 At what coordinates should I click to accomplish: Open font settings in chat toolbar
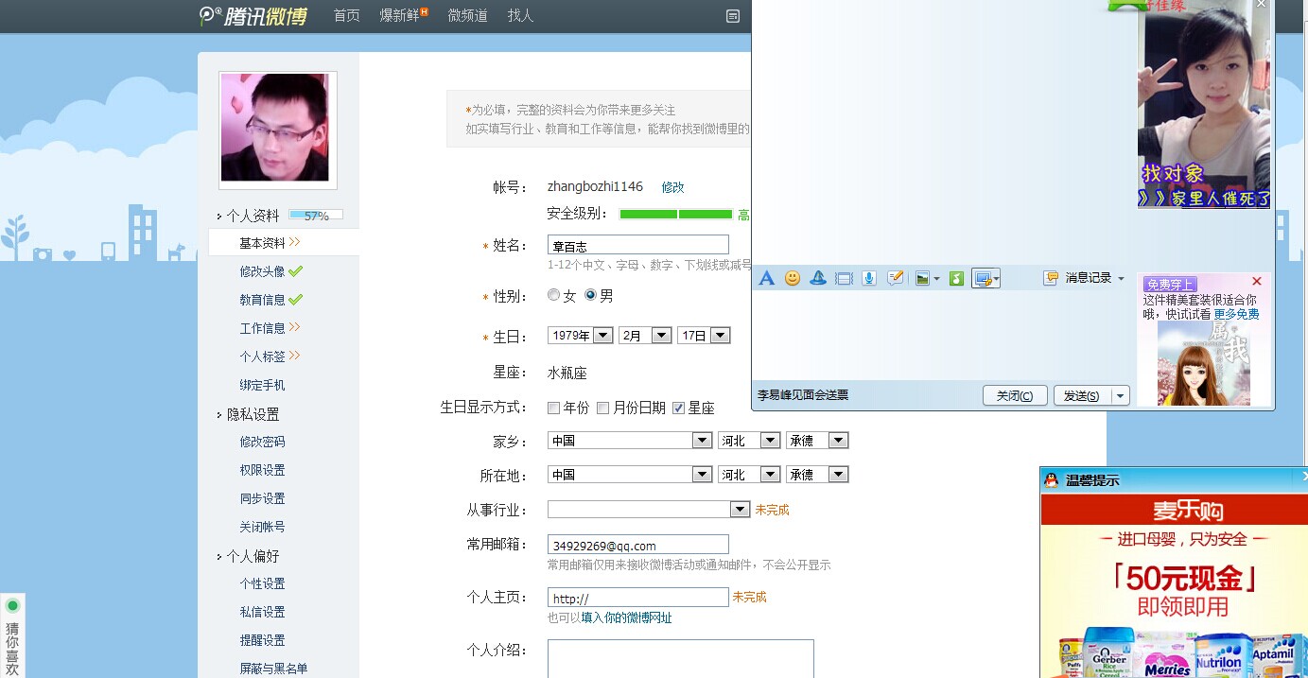coord(767,278)
